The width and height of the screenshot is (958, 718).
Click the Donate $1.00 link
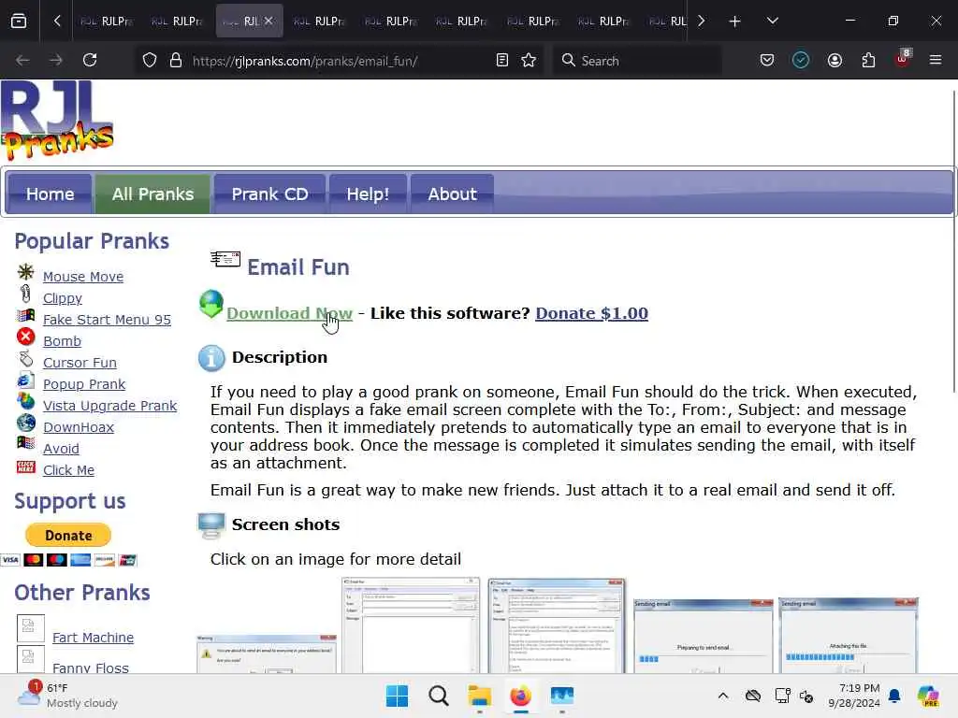(591, 313)
